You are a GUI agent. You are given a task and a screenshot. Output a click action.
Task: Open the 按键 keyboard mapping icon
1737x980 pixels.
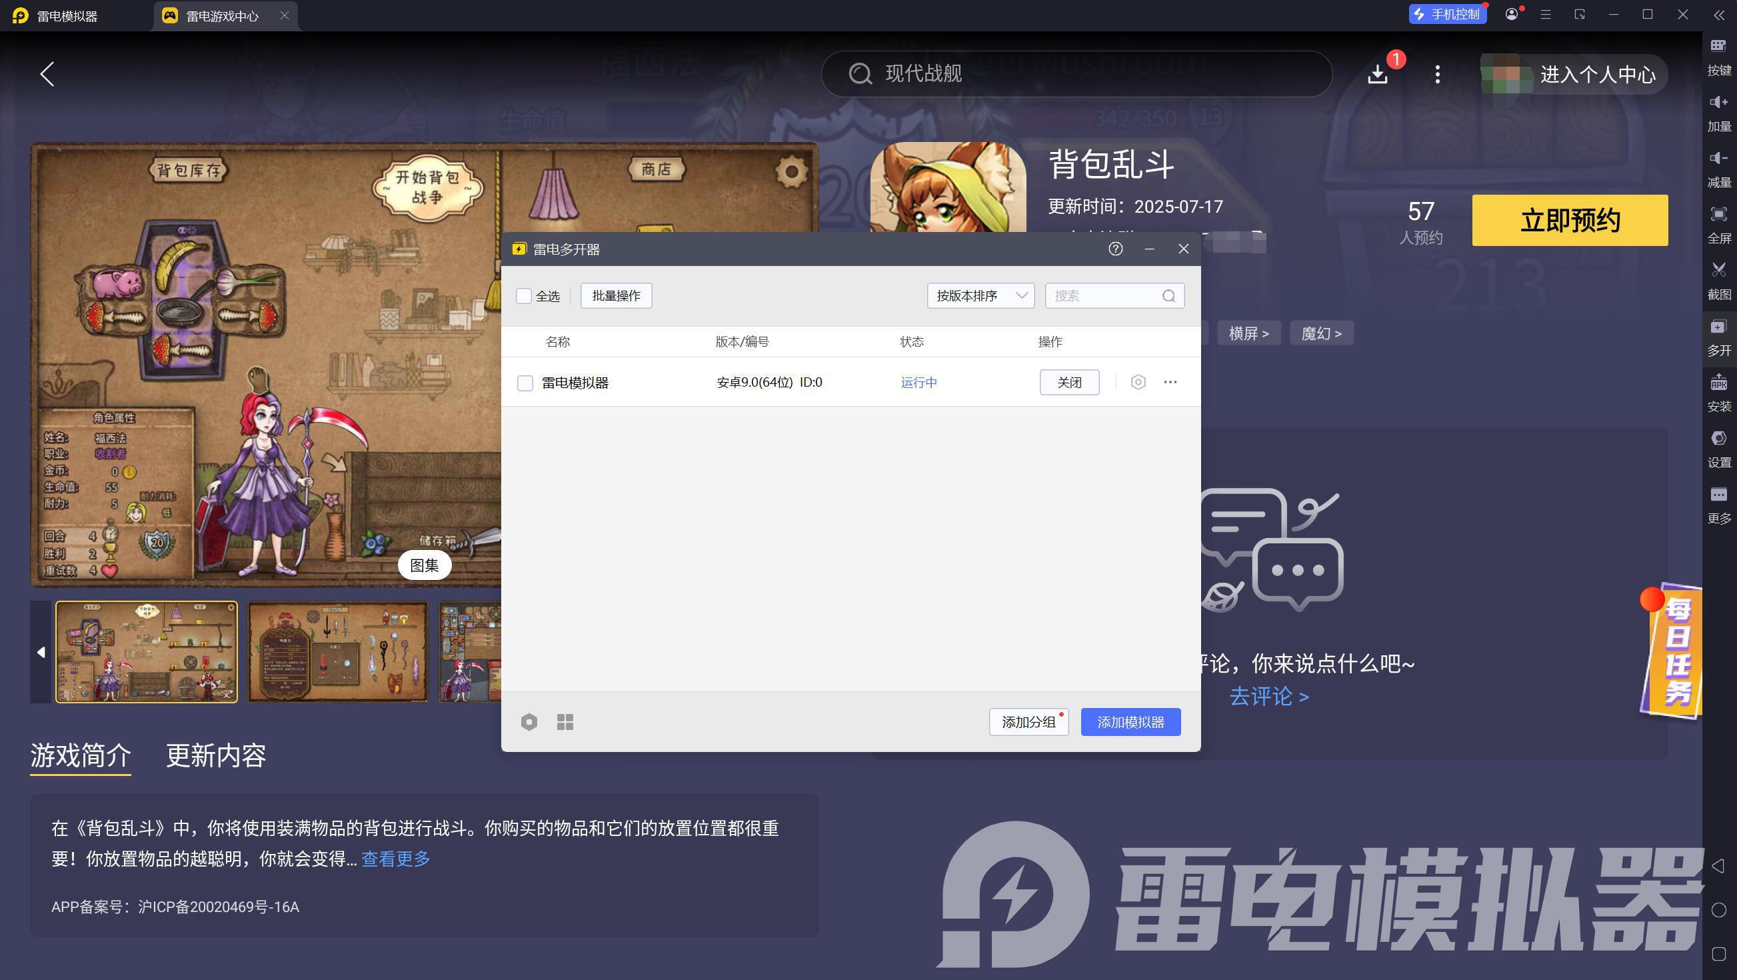(x=1718, y=47)
